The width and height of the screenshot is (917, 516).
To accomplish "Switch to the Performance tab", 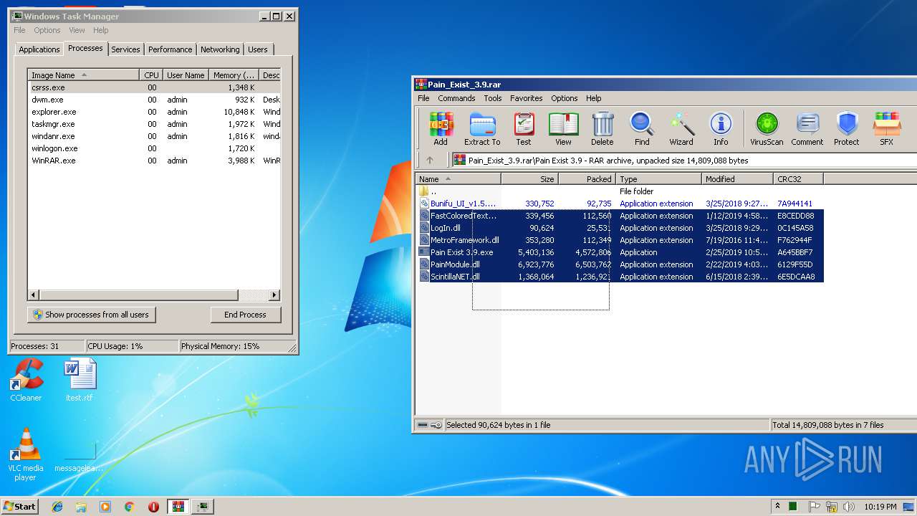I will (x=170, y=49).
